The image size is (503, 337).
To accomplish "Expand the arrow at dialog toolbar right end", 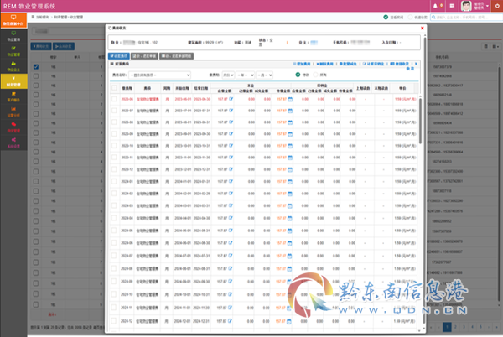I will 416,64.
